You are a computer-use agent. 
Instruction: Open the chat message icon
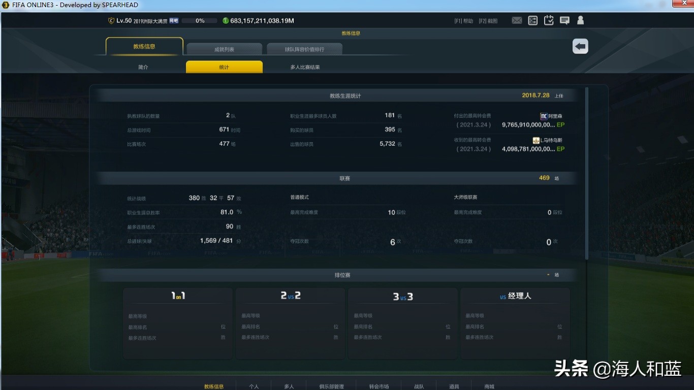tap(564, 20)
